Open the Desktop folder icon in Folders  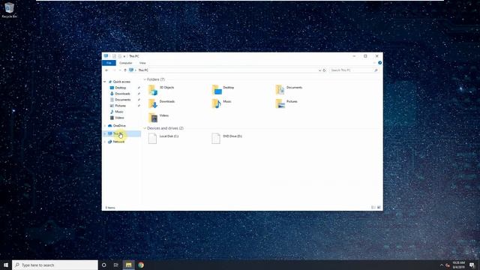coord(217,90)
